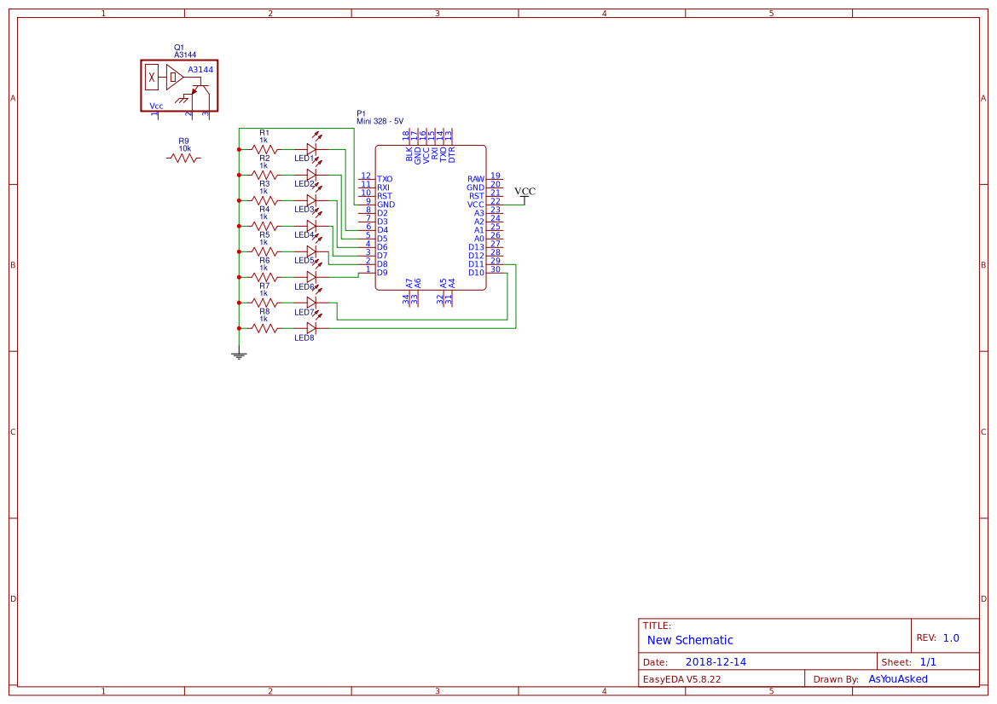The width and height of the screenshot is (997, 704).
Task: Select the Date field showing 2018-12-14
Action: [x=715, y=661]
